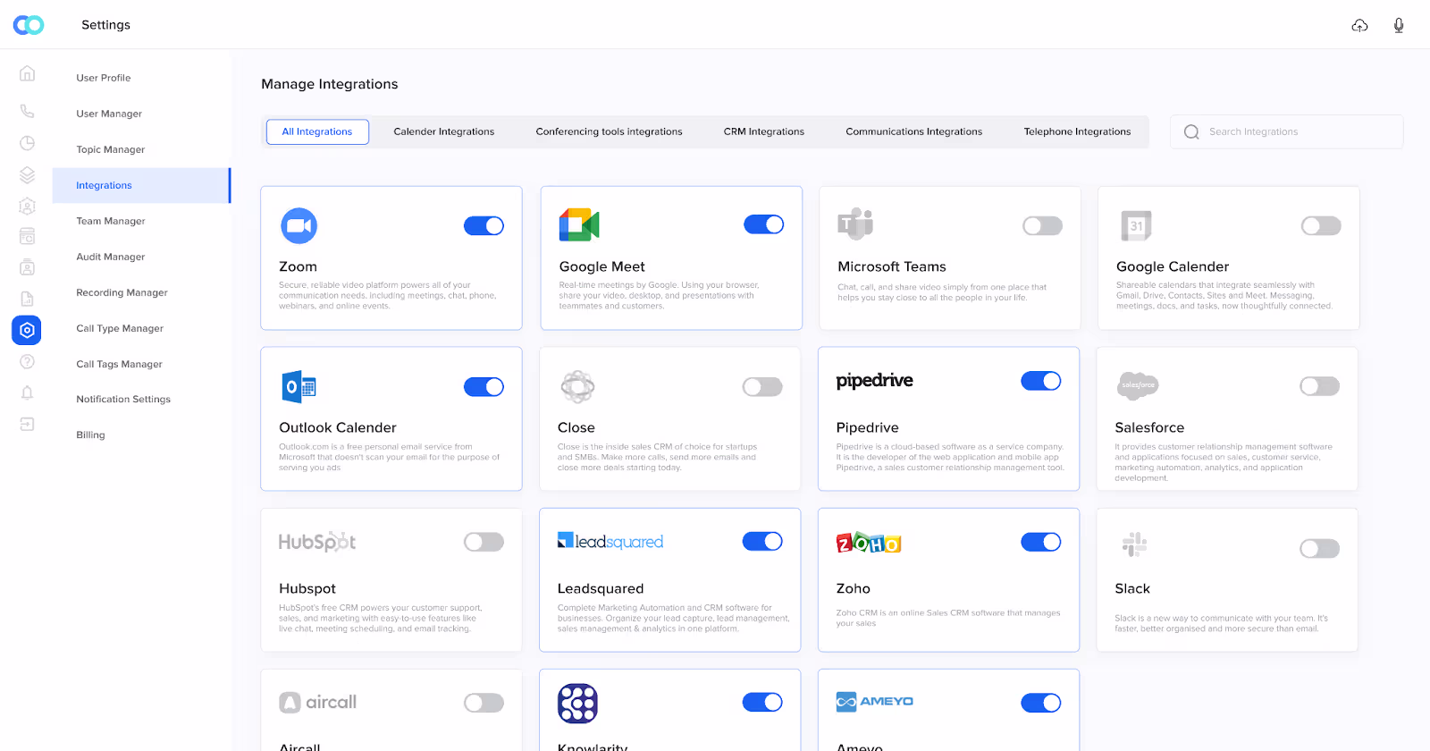Click the phone calls sidebar icon
Viewport: 1430px width, 751px height.
point(27,111)
